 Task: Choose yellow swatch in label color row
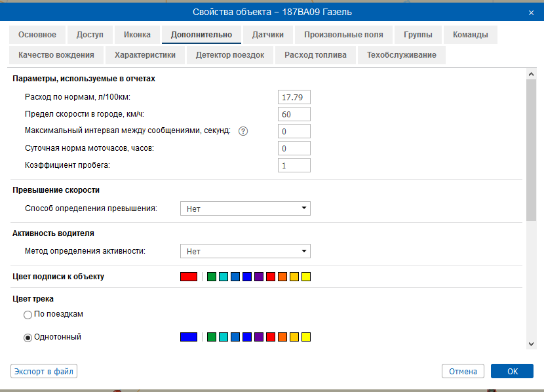click(x=305, y=277)
